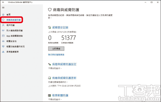Click the person icon for account protection
Viewport: 161px width, 102px height.
click(3, 25)
